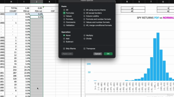Select column H header
This screenshot has height=97, width=174.
(11, 2)
